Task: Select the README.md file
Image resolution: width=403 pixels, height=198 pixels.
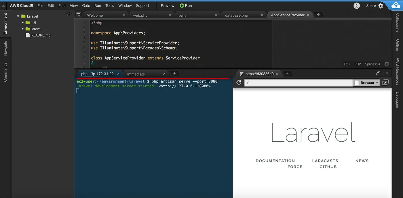Action: (x=41, y=35)
